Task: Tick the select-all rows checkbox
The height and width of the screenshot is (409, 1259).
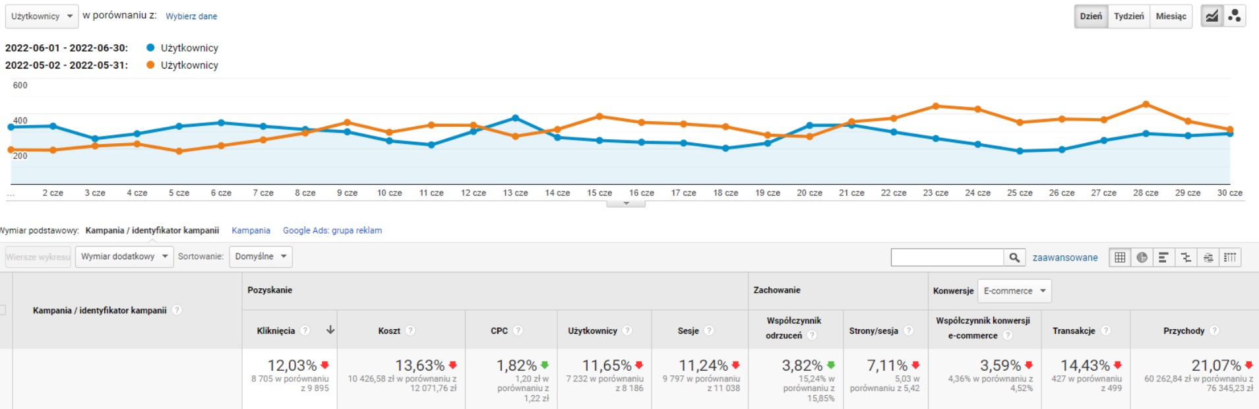Action: click(x=2, y=310)
